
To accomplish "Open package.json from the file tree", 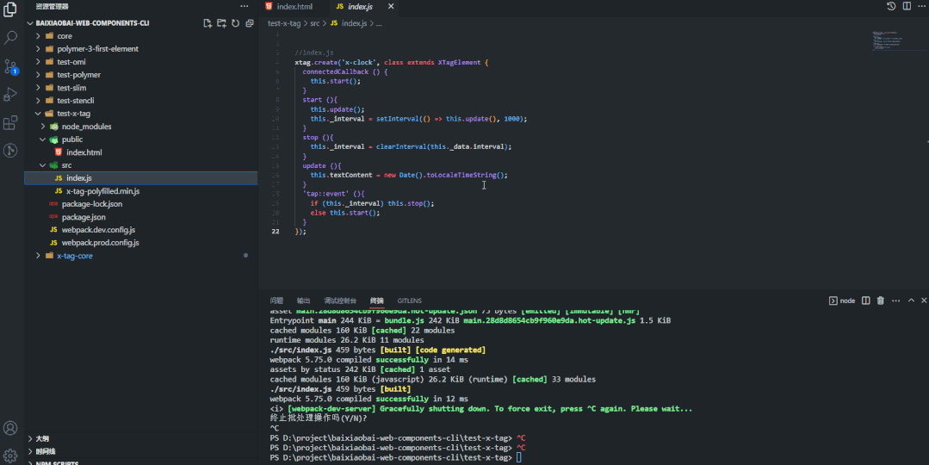I will 84,217.
